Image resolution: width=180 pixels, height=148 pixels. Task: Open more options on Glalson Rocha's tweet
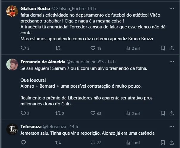[172, 8]
